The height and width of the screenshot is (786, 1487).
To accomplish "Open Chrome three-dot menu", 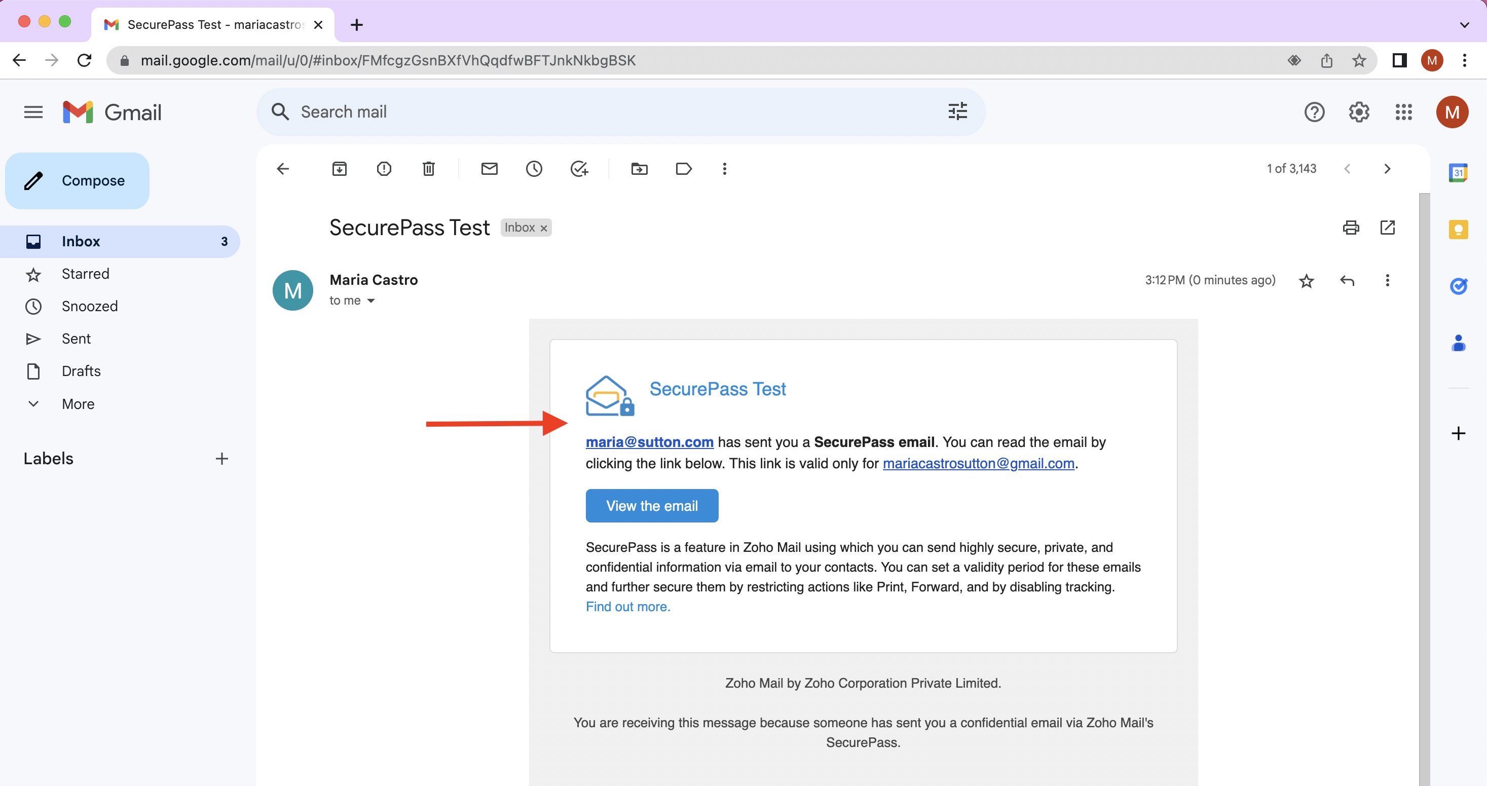I will coord(1465,60).
